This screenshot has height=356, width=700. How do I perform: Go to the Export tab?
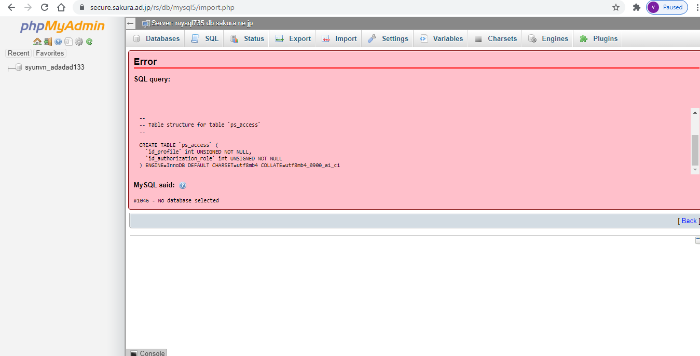[x=293, y=38]
